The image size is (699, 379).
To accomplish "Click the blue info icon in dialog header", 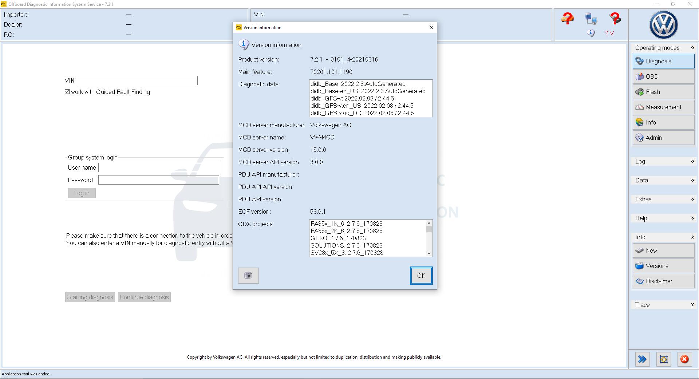I will point(243,44).
